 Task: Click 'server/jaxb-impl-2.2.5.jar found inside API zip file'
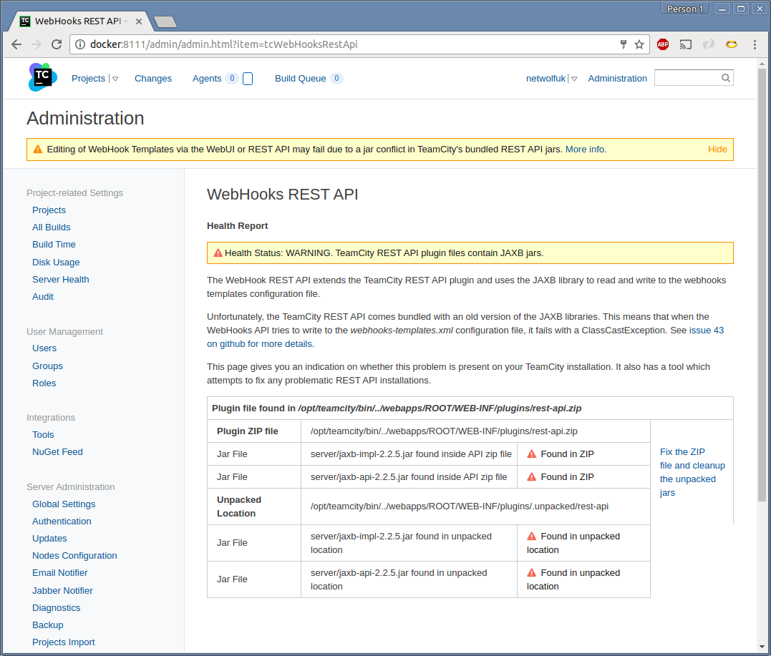click(x=411, y=454)
